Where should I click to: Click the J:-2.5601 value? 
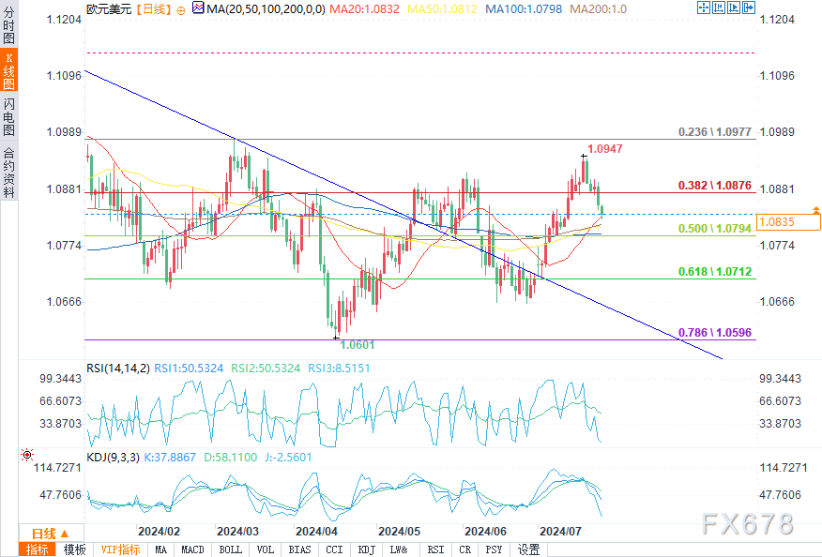tap(288, 458)
